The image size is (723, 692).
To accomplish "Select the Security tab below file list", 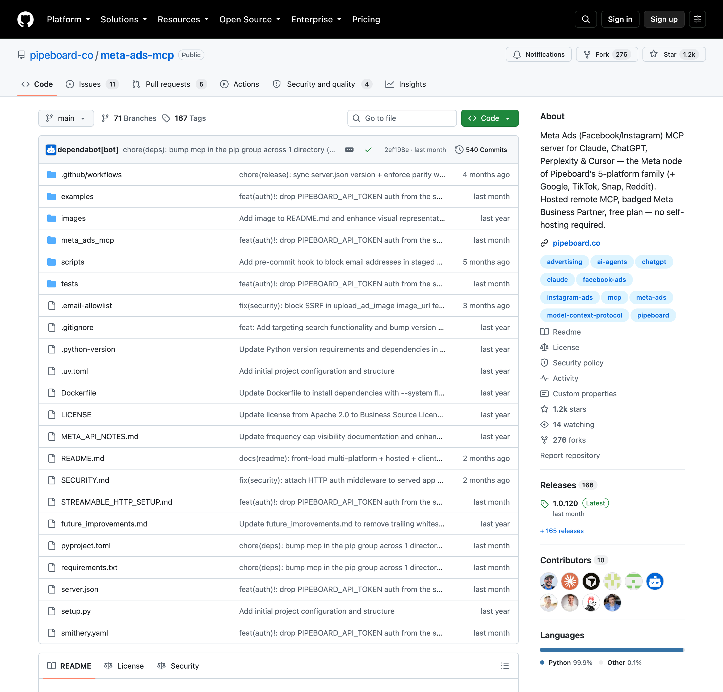I will pos(178,666).
